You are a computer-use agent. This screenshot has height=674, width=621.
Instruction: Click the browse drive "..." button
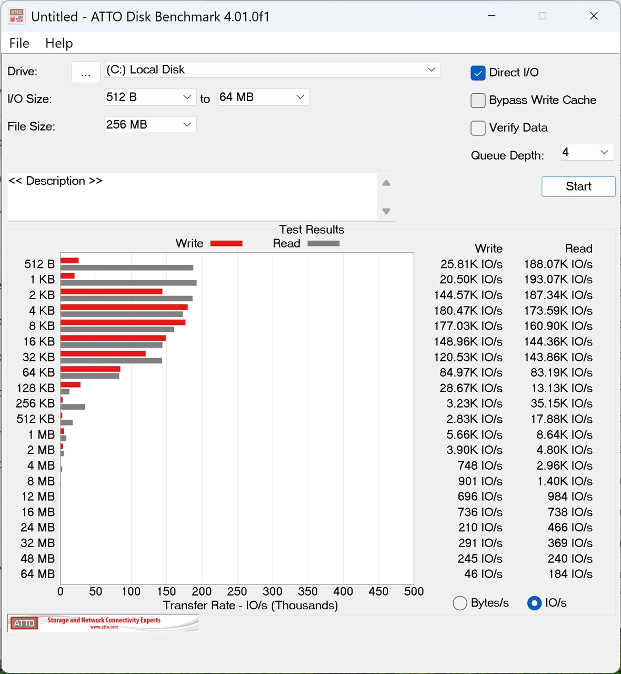pos(86,73)
